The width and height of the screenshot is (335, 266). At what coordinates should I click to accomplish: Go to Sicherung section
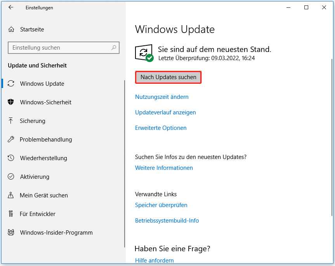click(x=33, y=121)
